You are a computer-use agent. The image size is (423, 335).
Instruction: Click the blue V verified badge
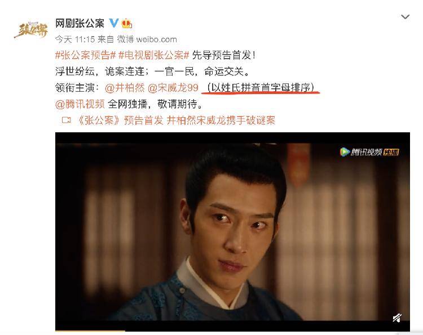click(113, 23)
